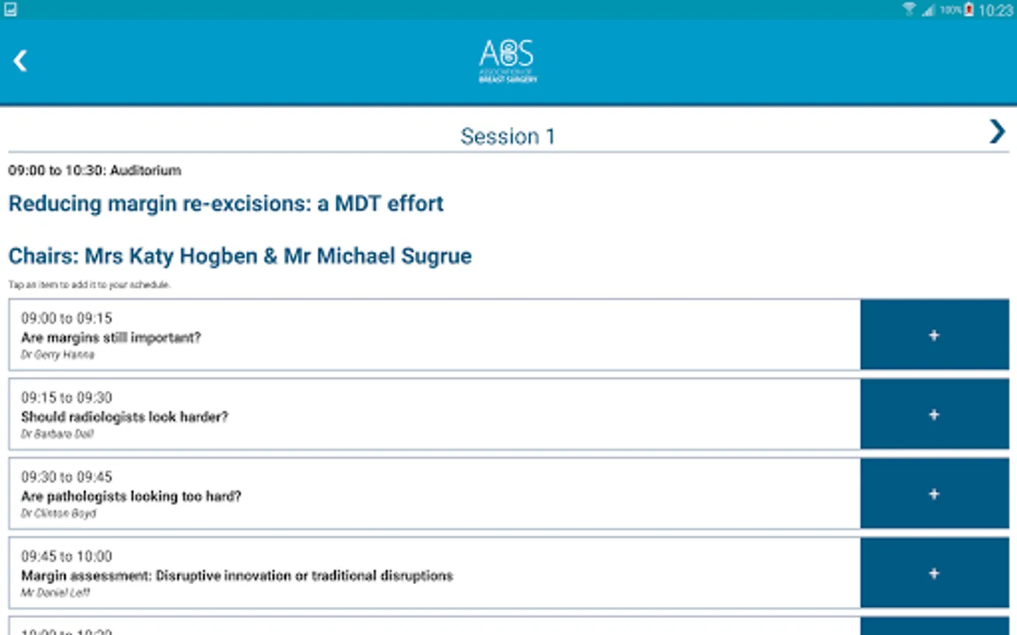This screenshot has height=635, width=1017.
Task: Click the "09:00 to 10:30: Auditorium" text
Action: (x=95, y=171)
